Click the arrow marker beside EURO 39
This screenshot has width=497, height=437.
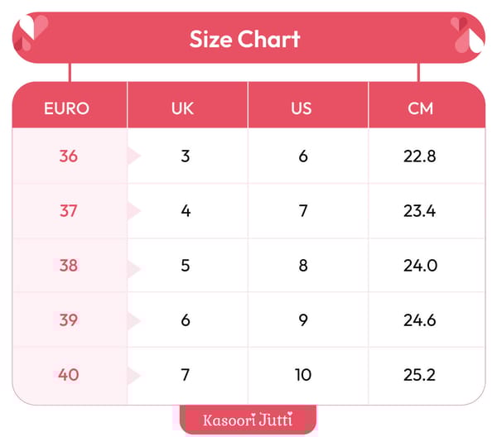[133, 321]
